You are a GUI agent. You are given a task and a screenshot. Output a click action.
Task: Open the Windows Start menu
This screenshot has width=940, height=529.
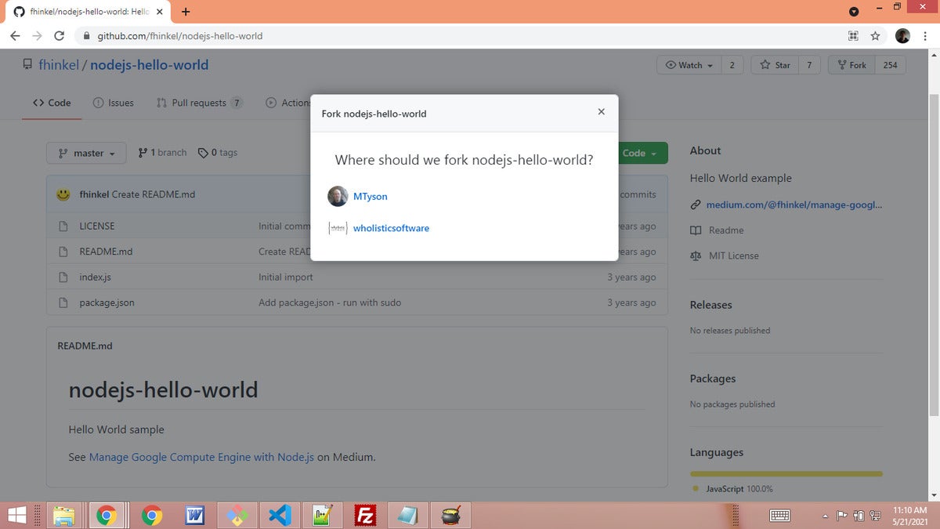coord(16,515)
